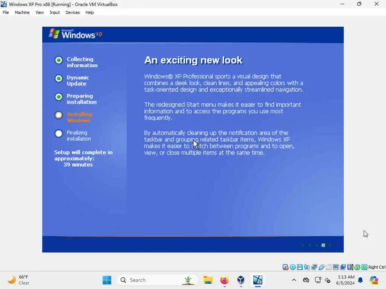Click the network connection tray icon
Image resolution: width=386 pixels, height=289 pixels.
(x=318, y=280)
